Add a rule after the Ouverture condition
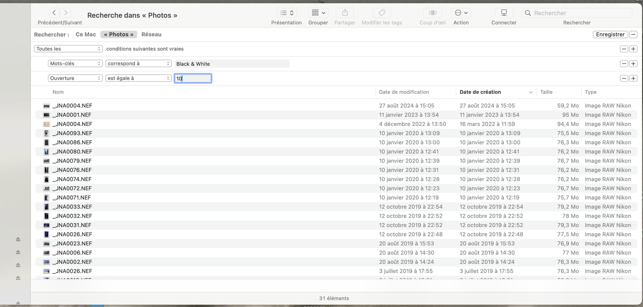The image size is (643, 307). point(633,79)
